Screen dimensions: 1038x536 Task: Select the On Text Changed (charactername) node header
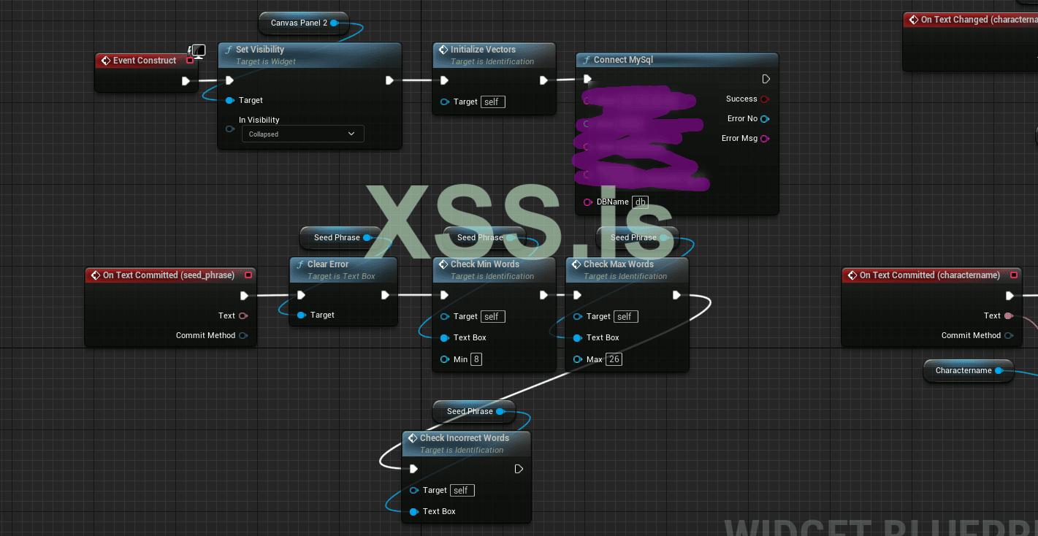coord(971,20)
